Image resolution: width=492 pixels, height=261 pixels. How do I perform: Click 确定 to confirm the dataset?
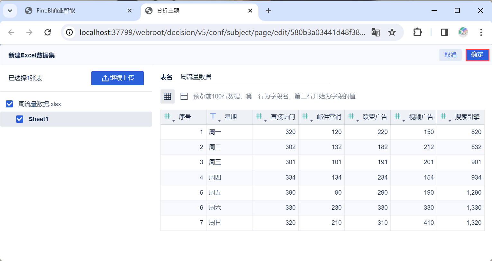pyautogui.click(x=477, y=55)
